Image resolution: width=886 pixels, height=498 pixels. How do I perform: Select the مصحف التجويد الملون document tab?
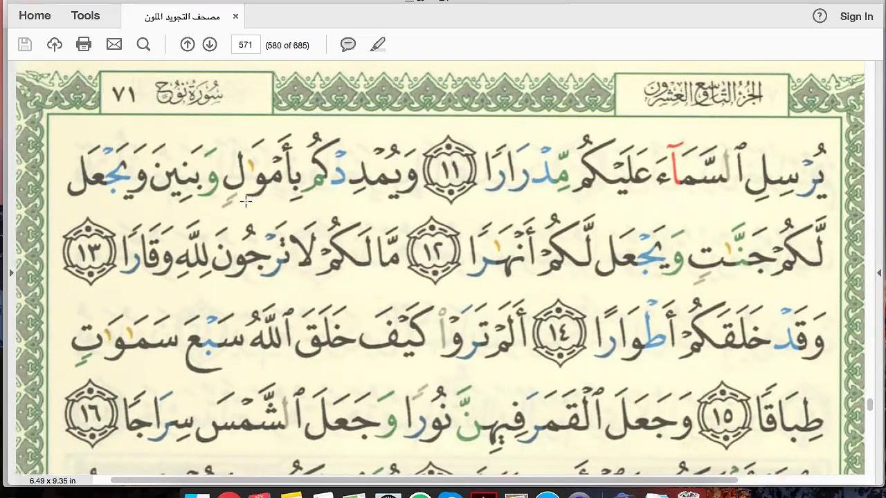point(182,17)
